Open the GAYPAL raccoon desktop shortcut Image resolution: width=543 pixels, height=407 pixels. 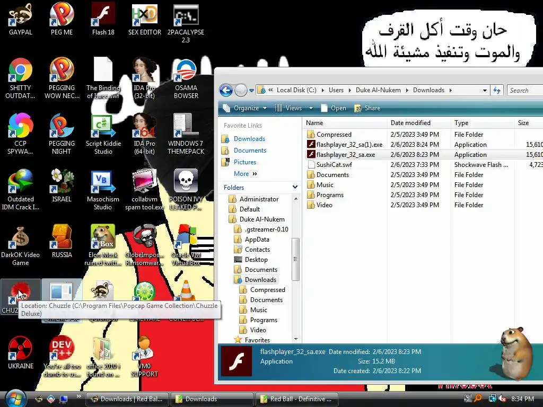21,20
